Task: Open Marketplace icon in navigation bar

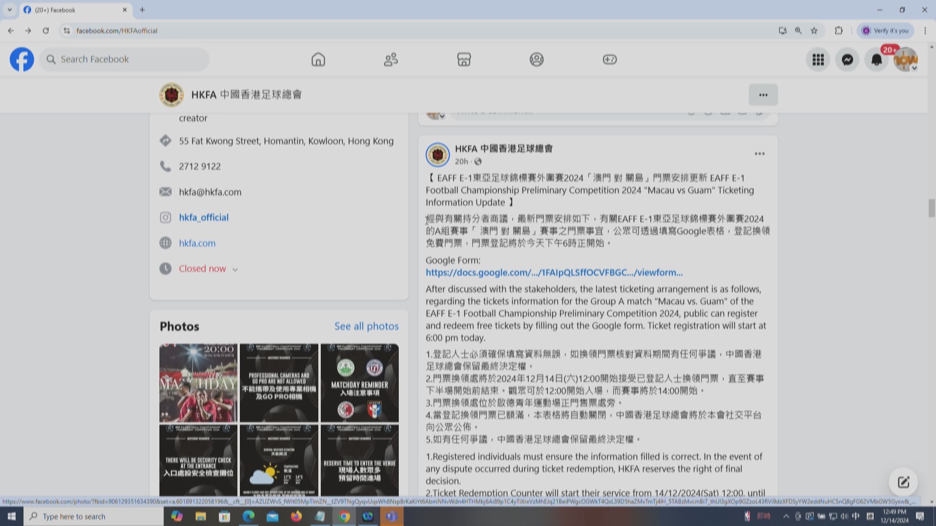Action: coord(464,59)
